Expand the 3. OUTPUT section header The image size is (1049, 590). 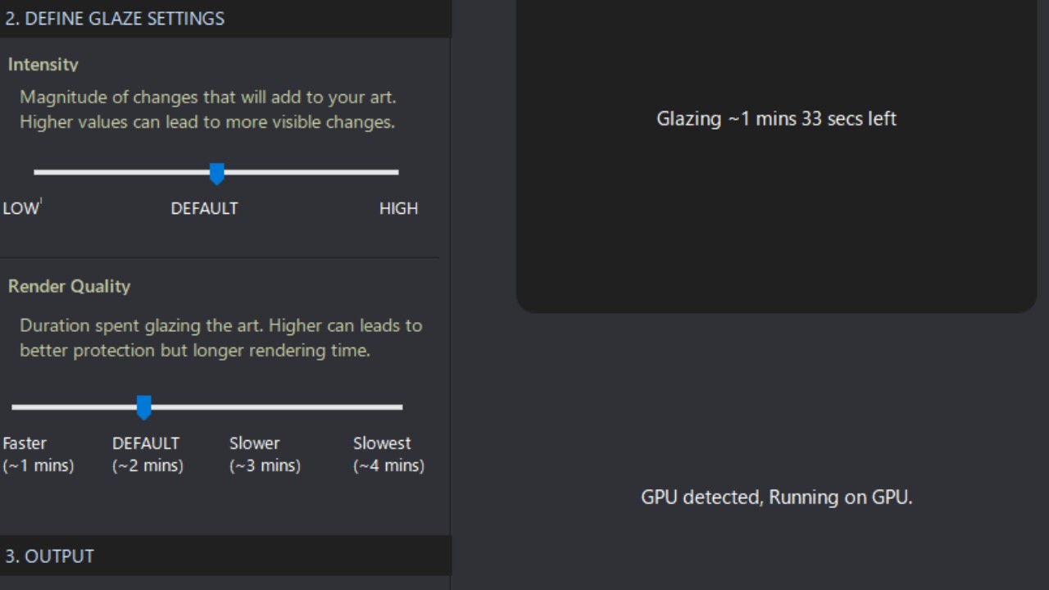tap(49, 556)
